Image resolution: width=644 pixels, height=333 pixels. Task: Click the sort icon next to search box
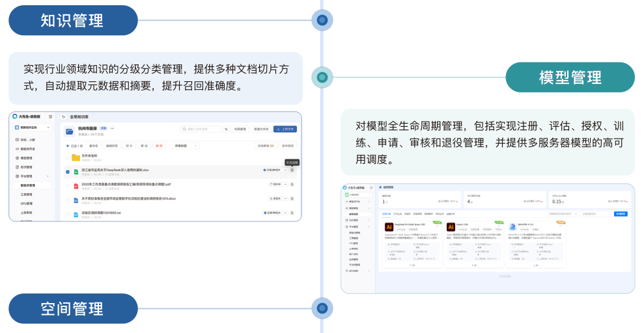(226, 129)
